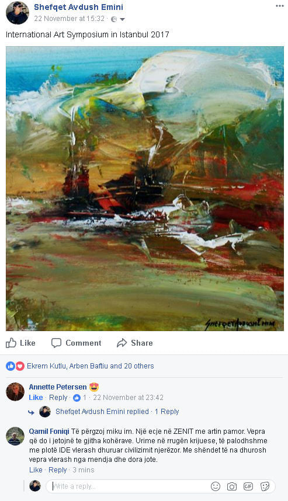
Task: Open Shefqet Avdush Emini profile picture
Action: tap(18, 13)
